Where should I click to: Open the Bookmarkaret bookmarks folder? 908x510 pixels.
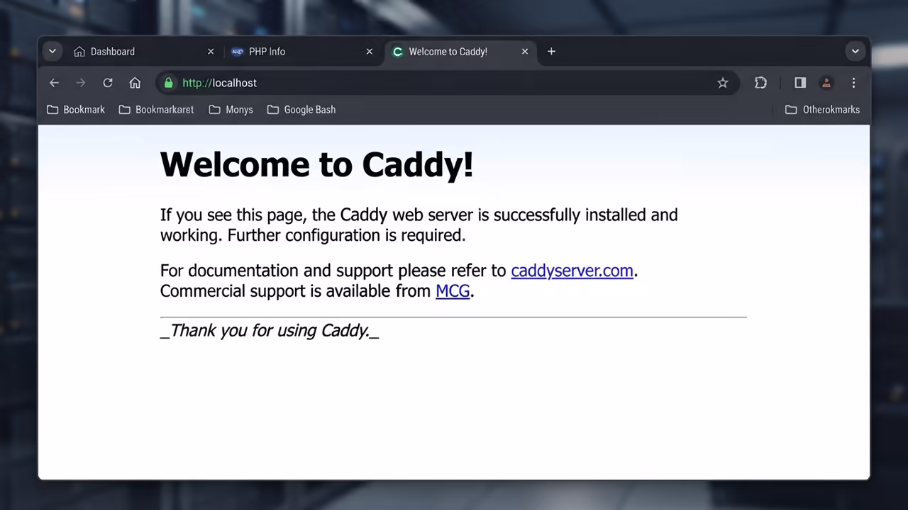click(x=156, y=110)
